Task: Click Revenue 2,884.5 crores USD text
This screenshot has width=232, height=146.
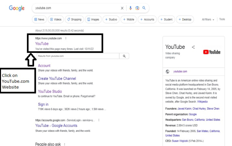Action: point(181,125)
